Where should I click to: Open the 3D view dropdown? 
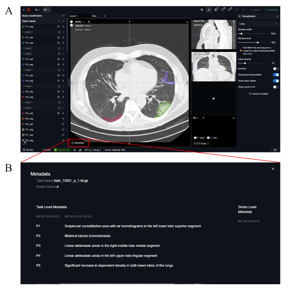click(196, 118)
